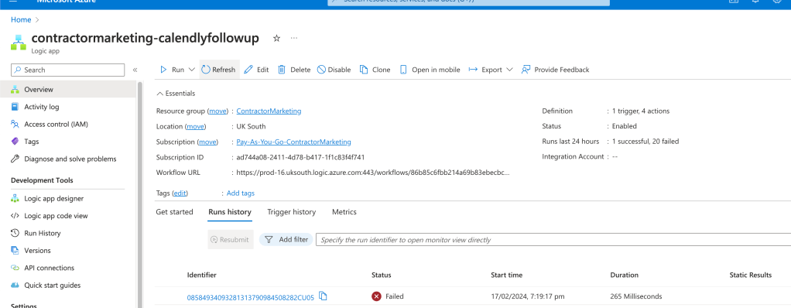
Task: Delete the logic app
Action: pos(294,70)
